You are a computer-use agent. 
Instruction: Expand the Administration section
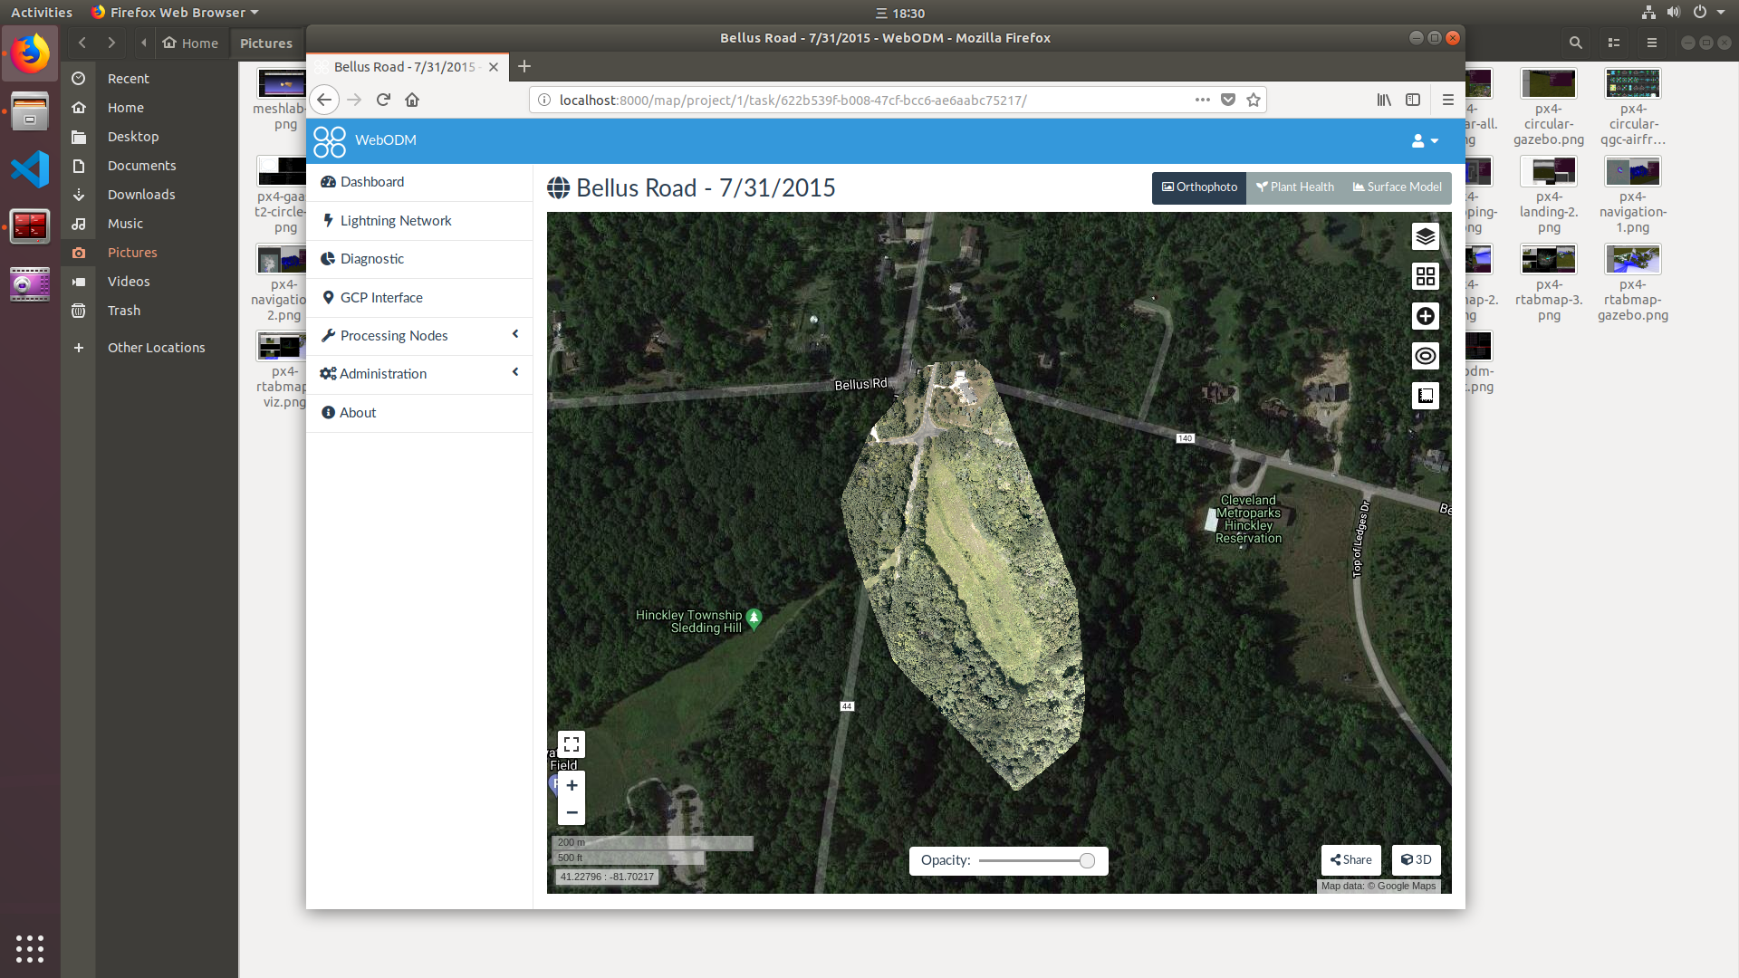point(382,373)
